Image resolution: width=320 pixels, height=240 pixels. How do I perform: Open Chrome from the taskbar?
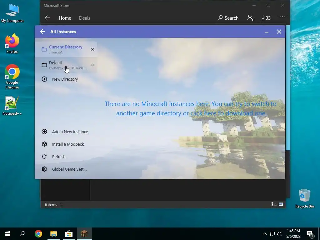[x=38, y=234]
